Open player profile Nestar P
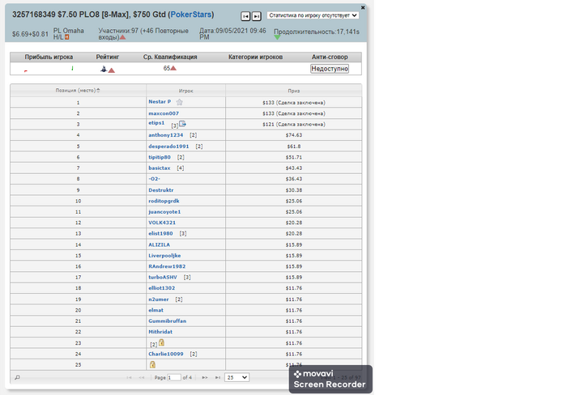The image size is (567, 395). (160, 101)
